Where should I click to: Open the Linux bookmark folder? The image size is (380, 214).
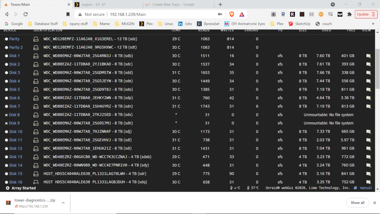166,24
